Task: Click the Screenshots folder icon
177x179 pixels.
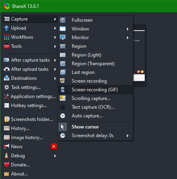Action: click(x=7, y=119)
